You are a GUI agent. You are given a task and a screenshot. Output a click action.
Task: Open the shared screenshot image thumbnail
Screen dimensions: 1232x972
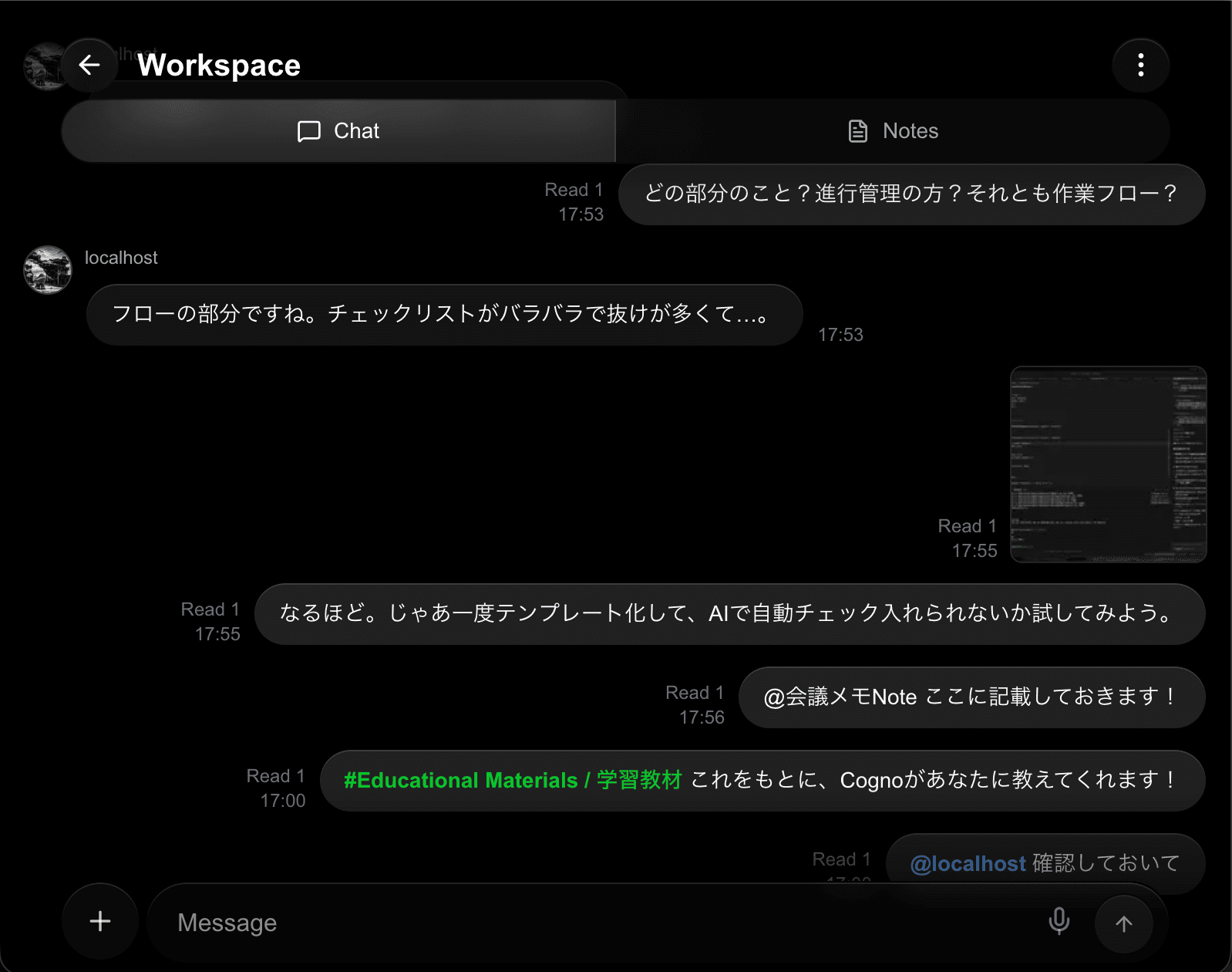point(1108,464)
